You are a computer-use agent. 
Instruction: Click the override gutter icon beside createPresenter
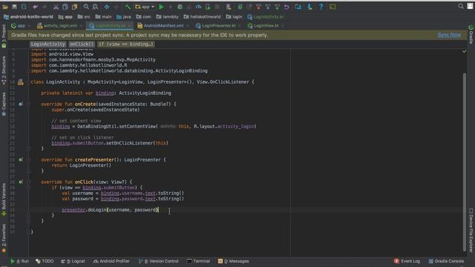[x=21, y=159]
